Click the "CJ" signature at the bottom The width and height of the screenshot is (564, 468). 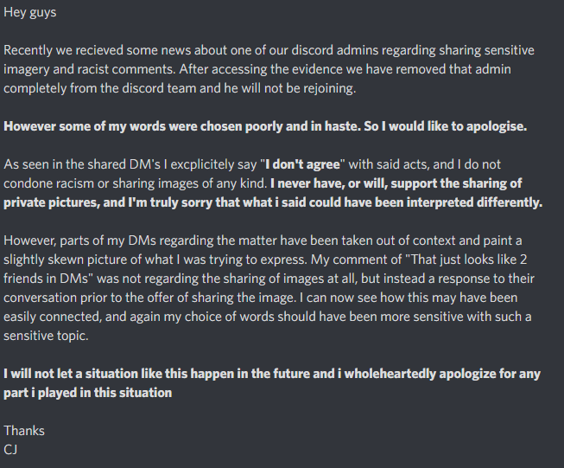pos(12,448)
